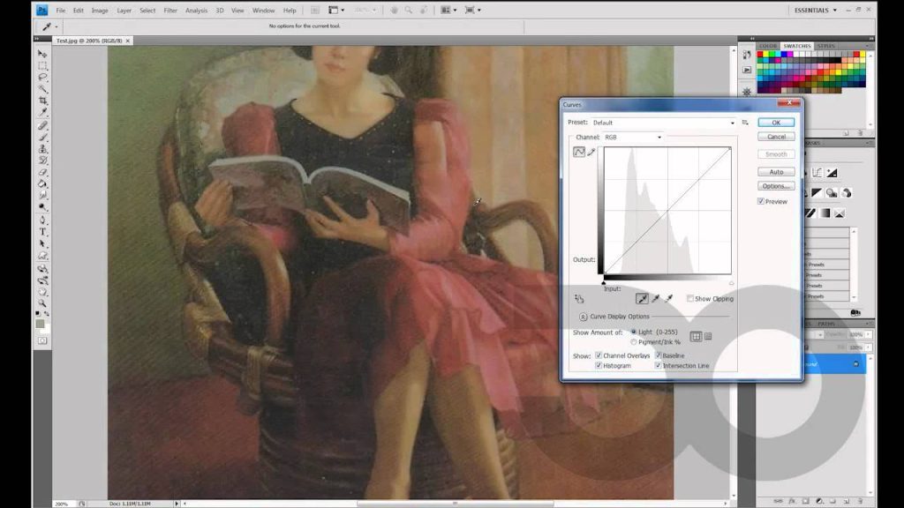The width and height of the screenshot is (904, 508).
Task: Click the black input slider under the curve
Action: [x=604, y=283]
